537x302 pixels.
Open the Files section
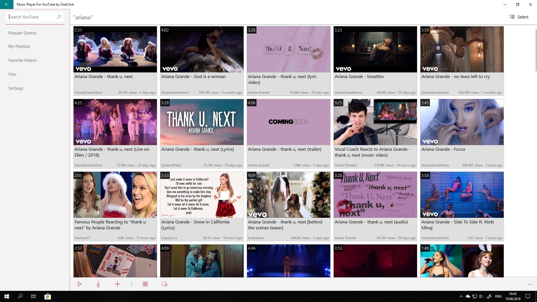(x=12, y=74)
